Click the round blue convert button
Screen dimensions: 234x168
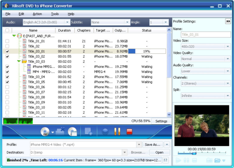tap(105, 132)
